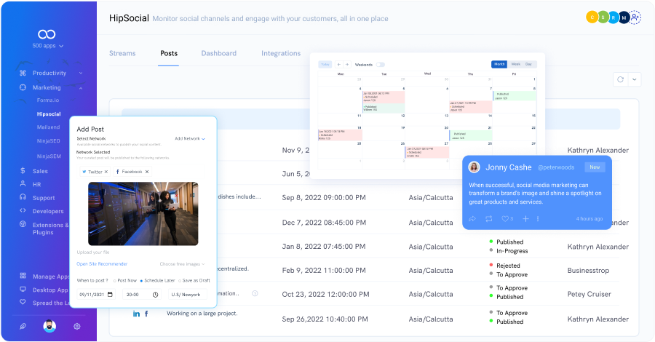Click the share arrow icon on Jonny Cashe post
Image resolution: width=655 pixels, height=342 pixels.
click(472, 218)
